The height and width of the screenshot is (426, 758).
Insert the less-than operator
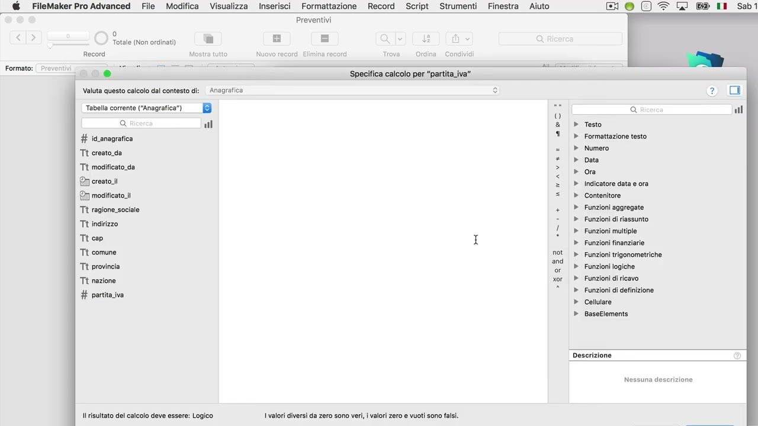pyautogui.click(x=557, y=176)
